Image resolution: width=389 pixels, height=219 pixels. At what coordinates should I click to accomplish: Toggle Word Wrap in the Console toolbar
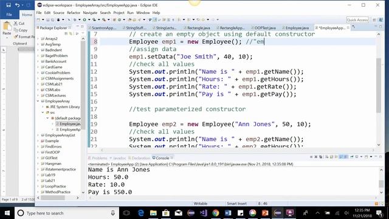tap(336, 157)
